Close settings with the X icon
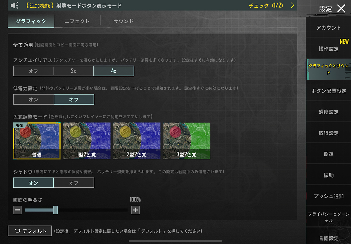This screenshot has height=244, width=351. pyautogui.click(x=341, y=9)
